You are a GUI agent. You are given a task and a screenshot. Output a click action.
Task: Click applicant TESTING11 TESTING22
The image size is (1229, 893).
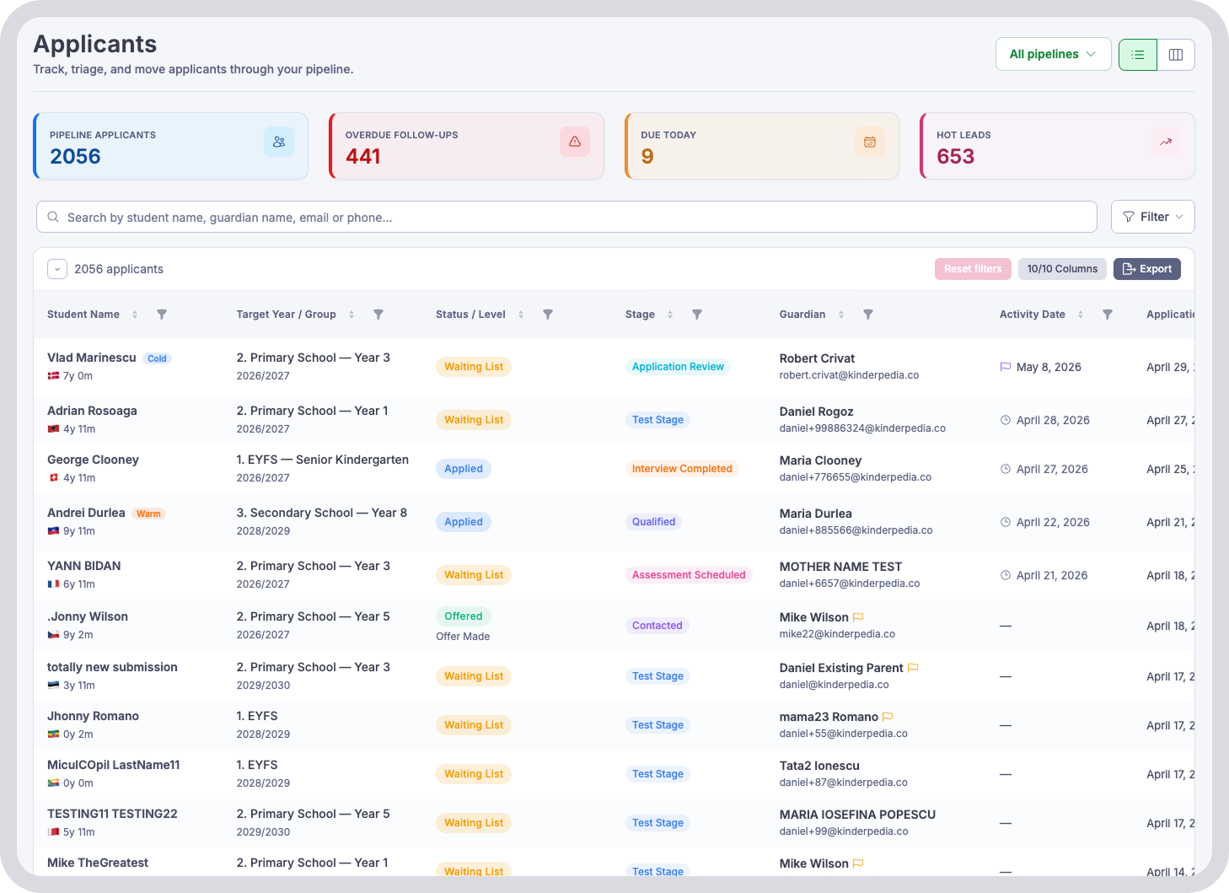(112, 814)
